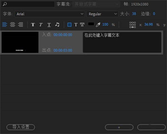Align caption text to the left

coord(4,25)
